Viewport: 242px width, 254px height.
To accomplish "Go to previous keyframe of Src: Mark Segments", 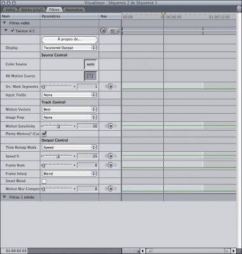I will point(105,86).
